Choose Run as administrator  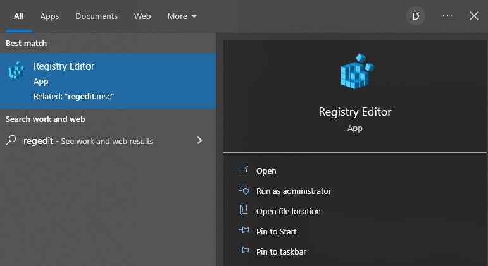(294, 191)
